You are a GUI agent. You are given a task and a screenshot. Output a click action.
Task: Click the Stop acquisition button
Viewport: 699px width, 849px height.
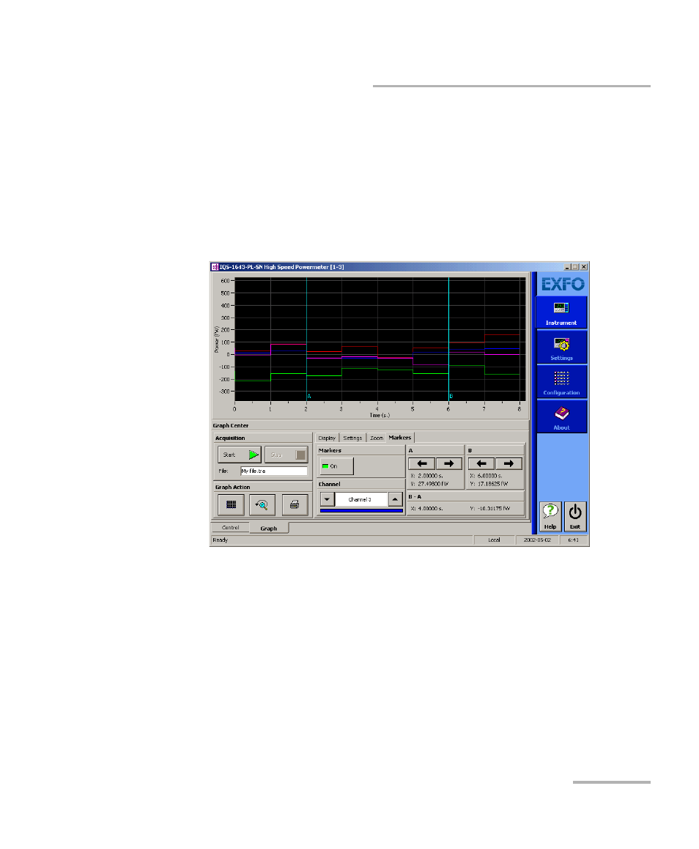coord(286,455)
